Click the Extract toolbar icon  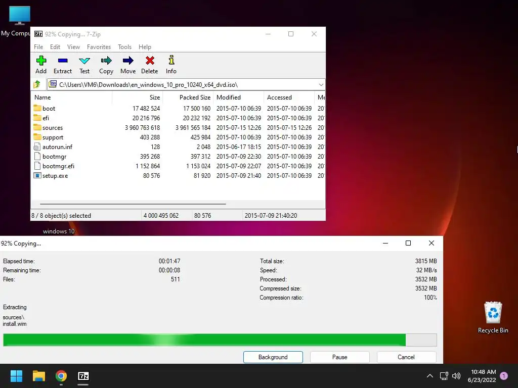(63, 61)
